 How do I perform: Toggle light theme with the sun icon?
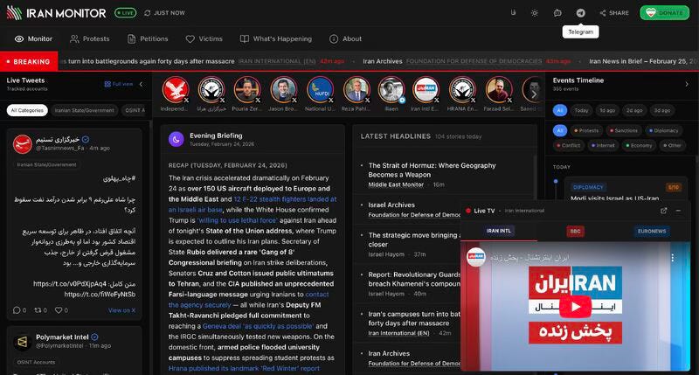535,13
